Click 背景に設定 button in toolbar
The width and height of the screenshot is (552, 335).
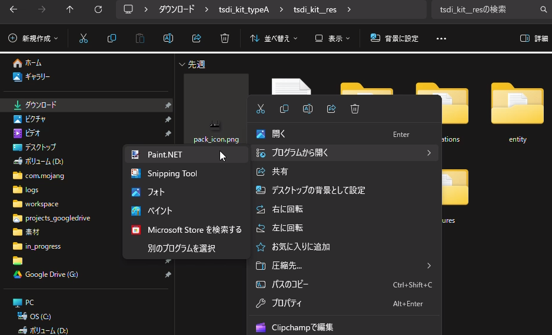(394, 38)
